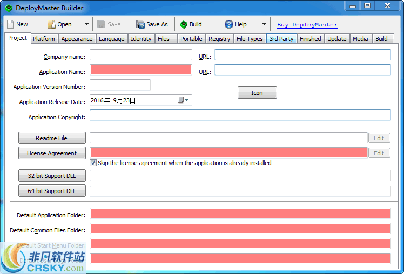404x274 pixels.
Task: Click Edit button beside License Agreement field
Action: 379,153
